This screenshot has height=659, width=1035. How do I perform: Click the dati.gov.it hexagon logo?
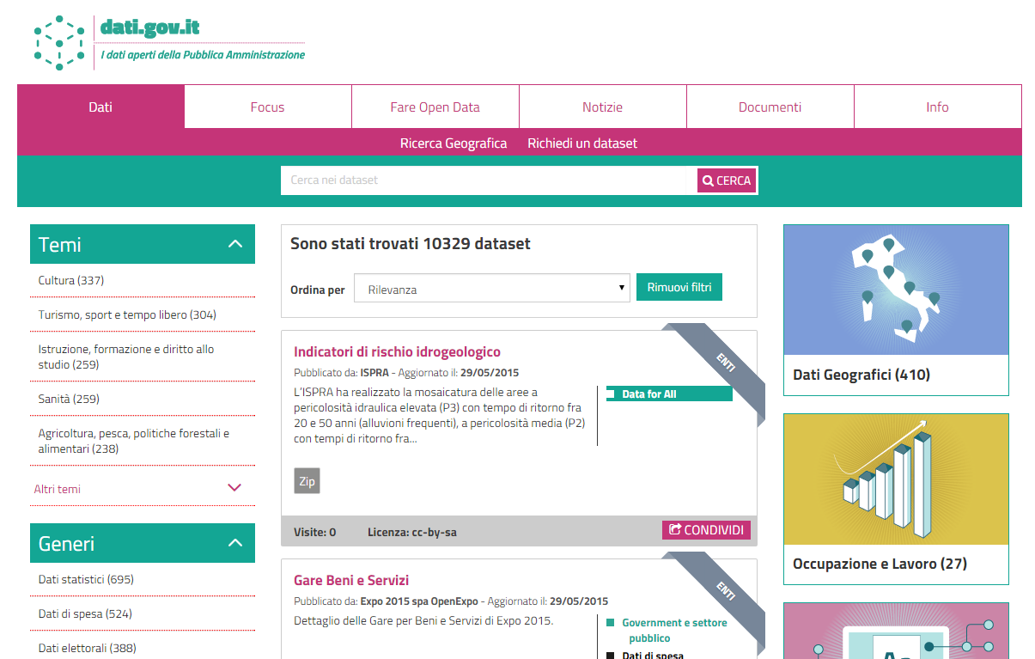click(59, 42)
